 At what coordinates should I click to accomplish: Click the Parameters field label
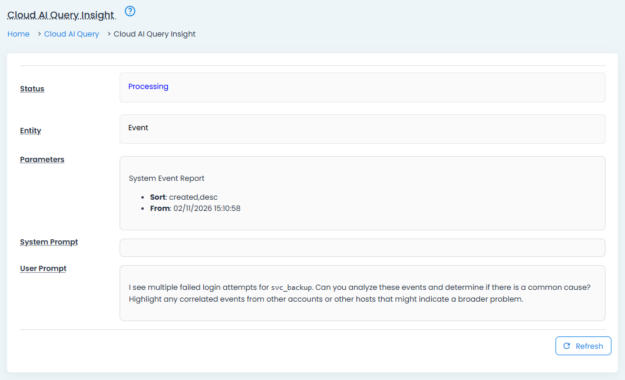[42, 160]
